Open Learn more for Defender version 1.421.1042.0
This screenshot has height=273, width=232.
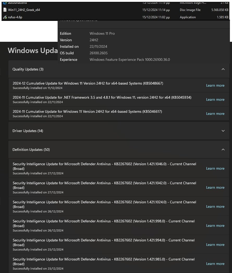coord(215,187)
